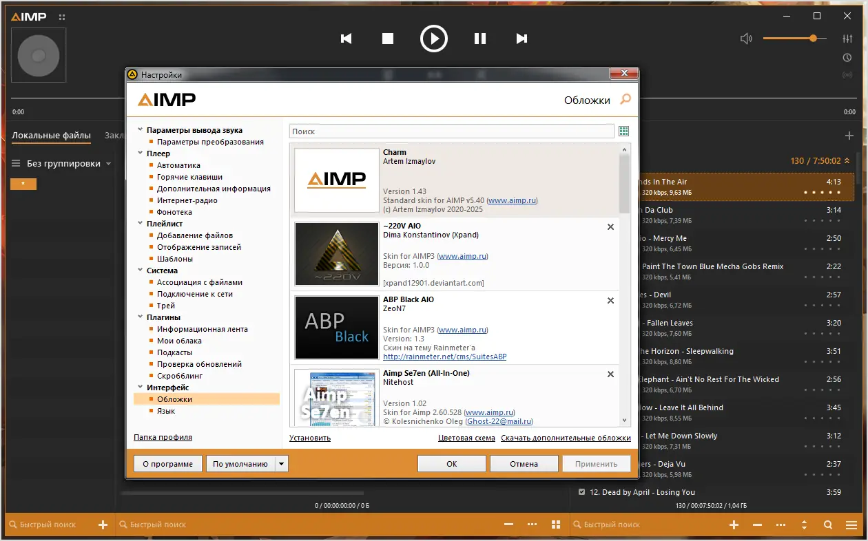Collapse the Плейлист tree section
Image resolution: width=868 pixels, height=541 pixels.
click(141, 224)
